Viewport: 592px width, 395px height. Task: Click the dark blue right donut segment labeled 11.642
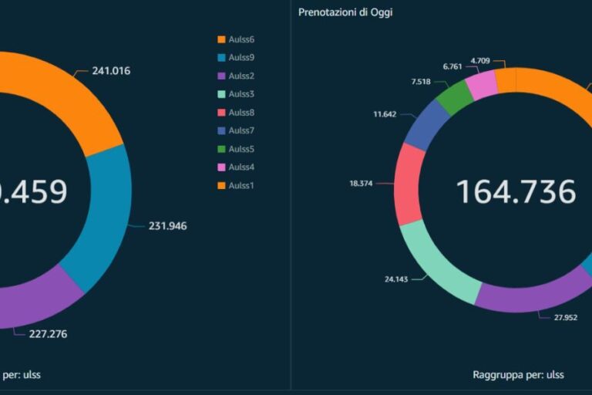tap(426, 123)
